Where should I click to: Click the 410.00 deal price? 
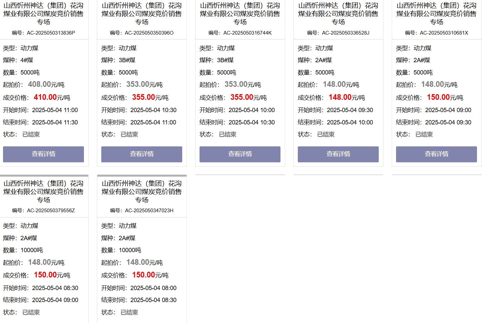pyautogui.click(x=45, y=97)
